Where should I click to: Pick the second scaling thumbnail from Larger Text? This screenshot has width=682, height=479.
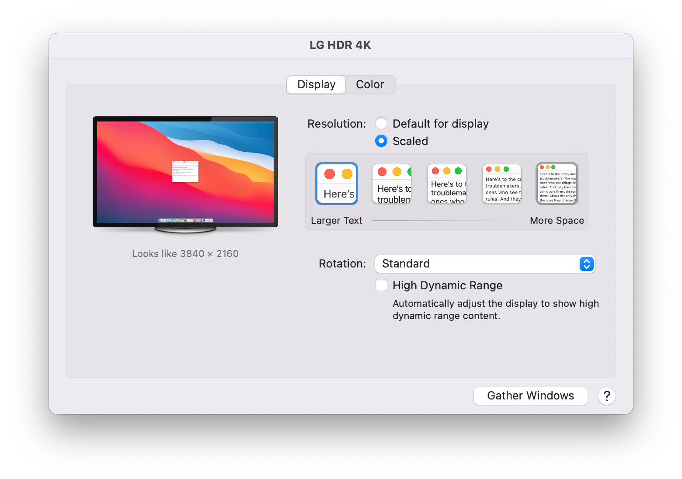[392, 184]
